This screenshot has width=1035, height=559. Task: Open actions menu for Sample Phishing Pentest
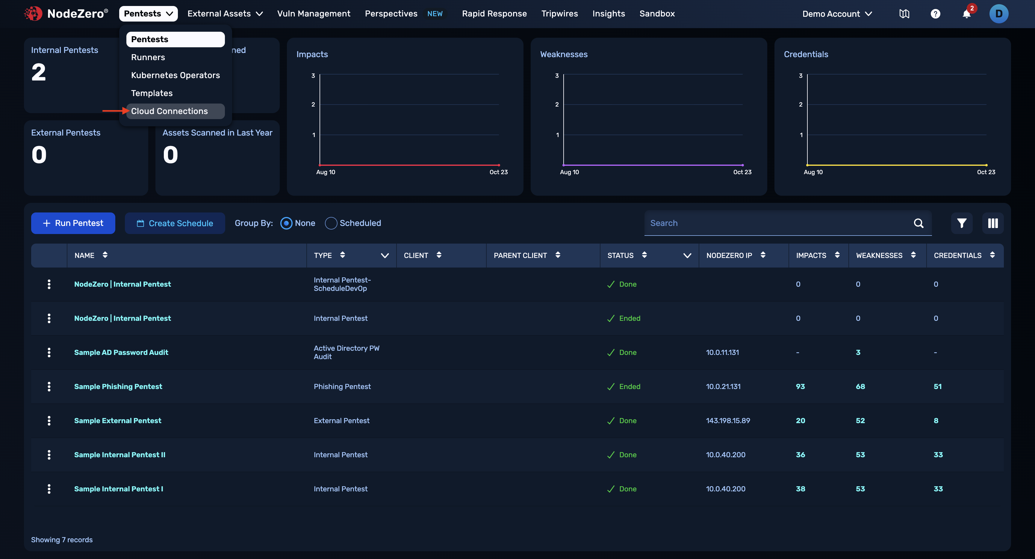click(x=49, y=386)
